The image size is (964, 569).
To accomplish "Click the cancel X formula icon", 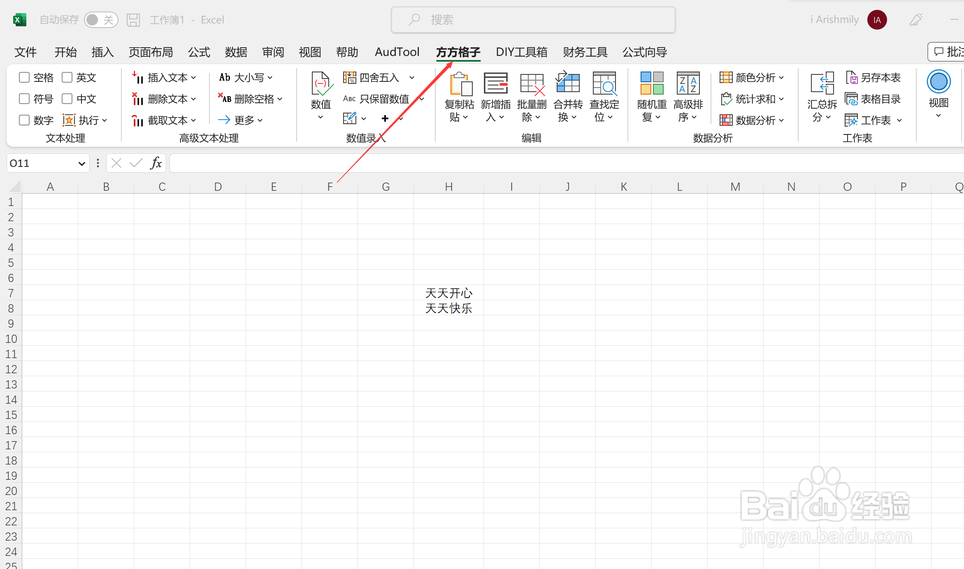I will coord(116,163).
